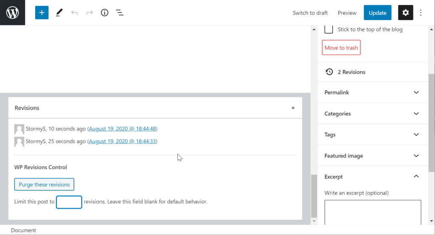Collapse the Excerpt panel
Screen dimensions: 435x235
click(416, 176)
